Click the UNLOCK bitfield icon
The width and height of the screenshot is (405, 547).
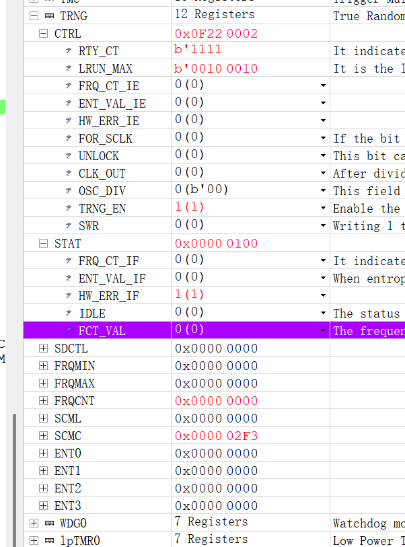tap(69, 155)
